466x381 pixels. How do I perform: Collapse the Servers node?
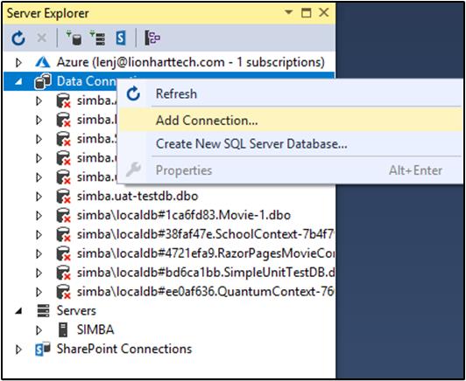click(18, 311)
